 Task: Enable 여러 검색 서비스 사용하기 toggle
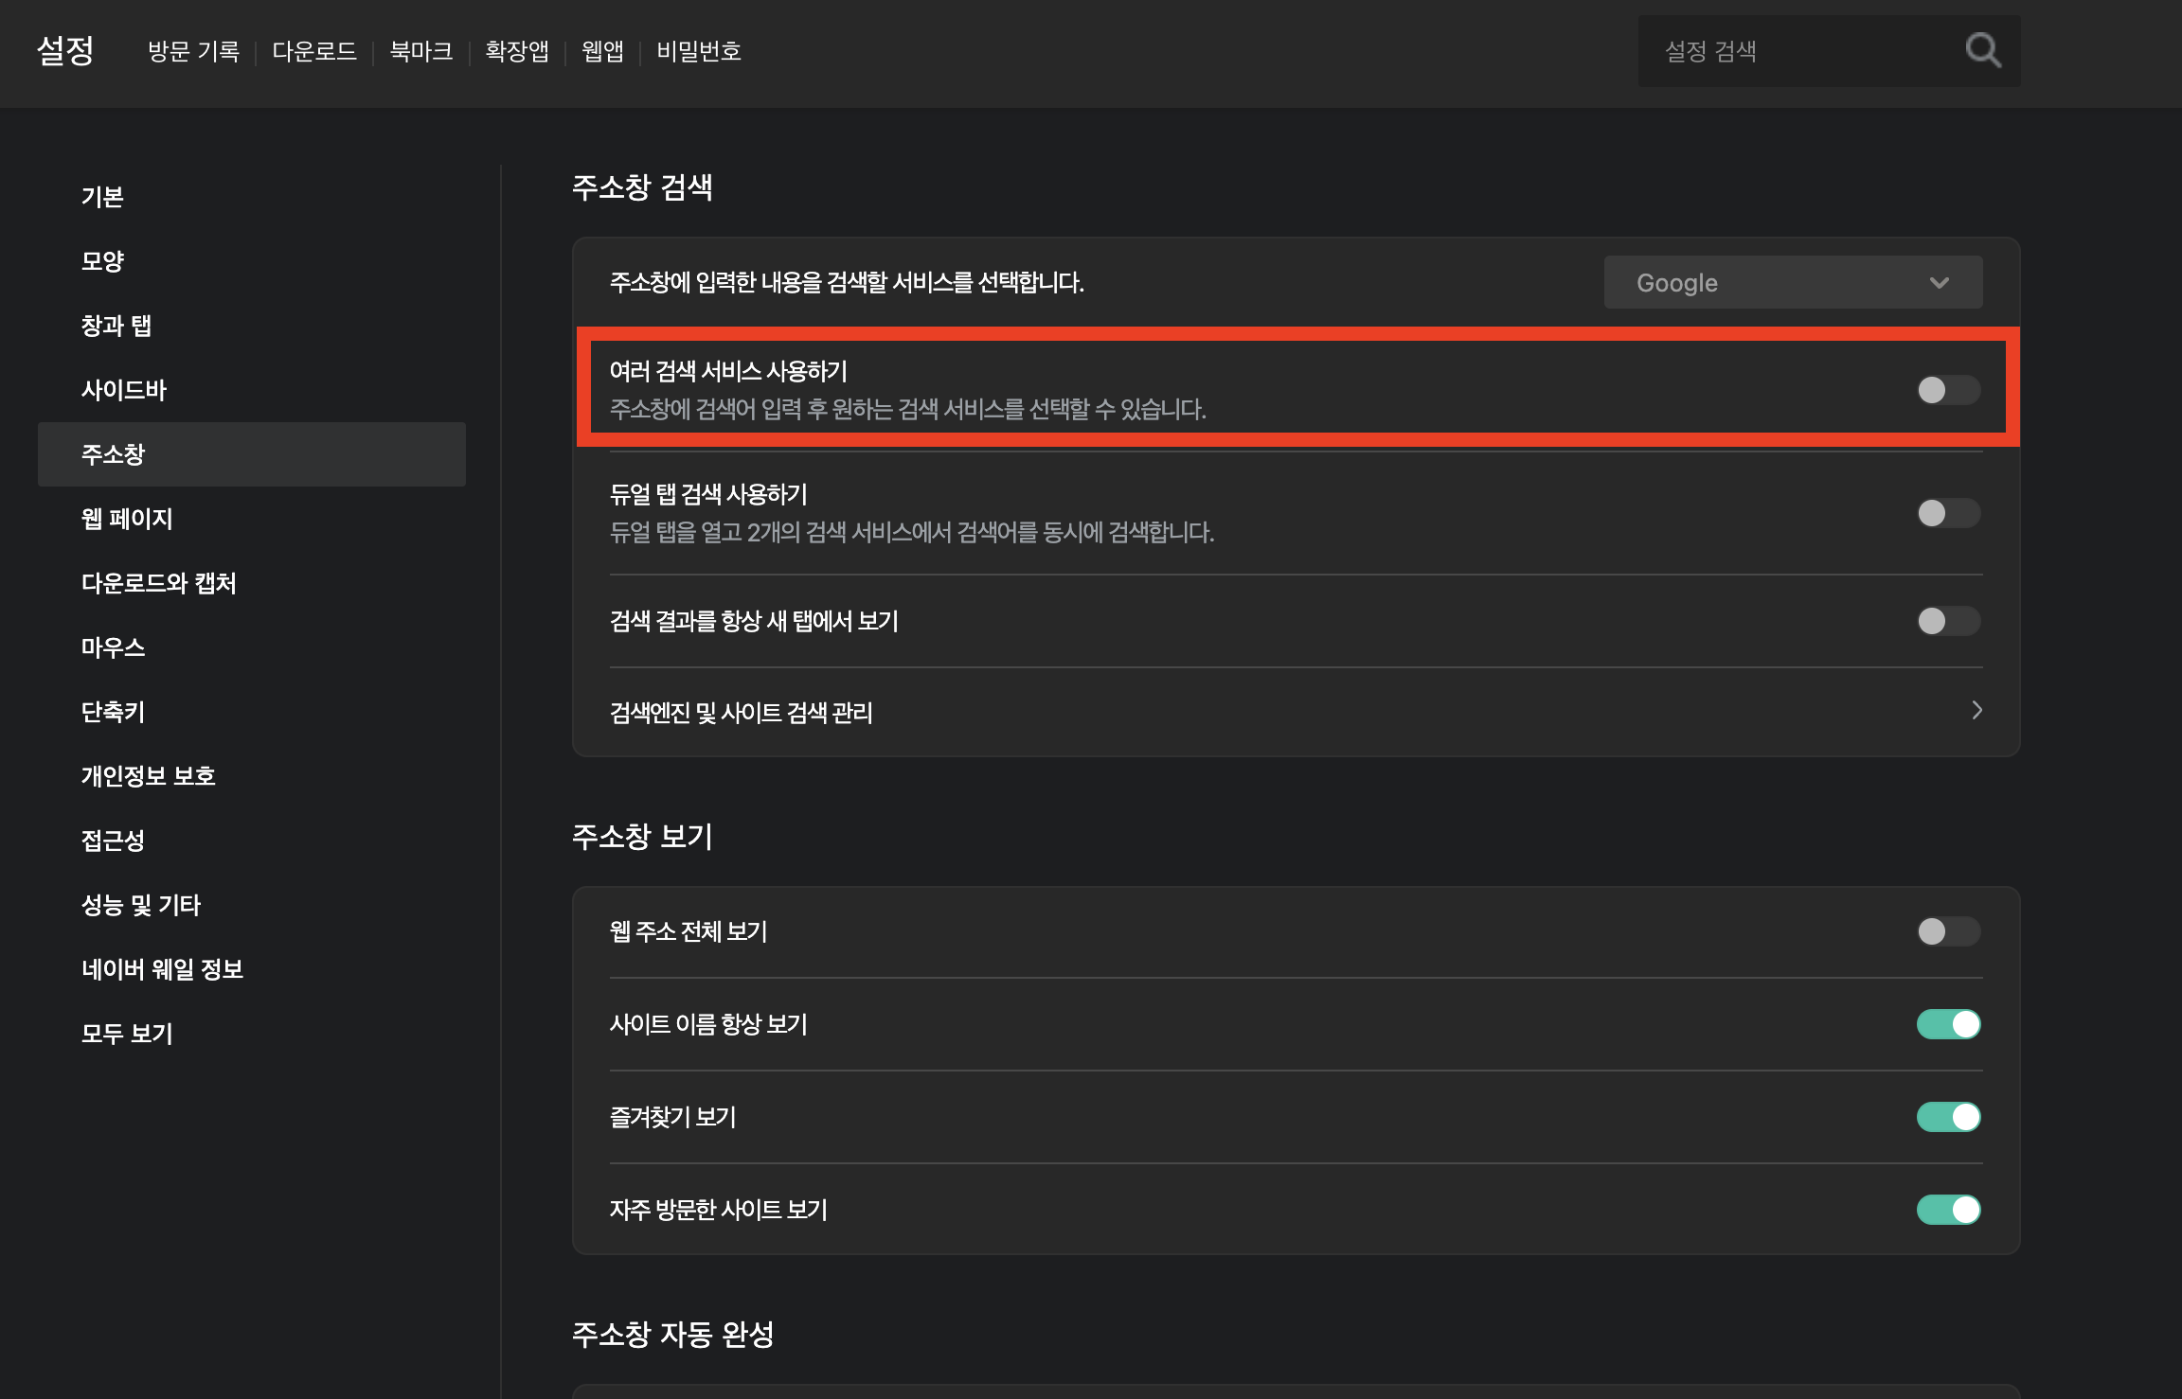(x=1948, y=390)
